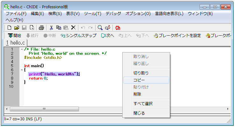Open the ファイル(F) menu
This screenshot has height=127, width=235.
click(x=16, y=14)
